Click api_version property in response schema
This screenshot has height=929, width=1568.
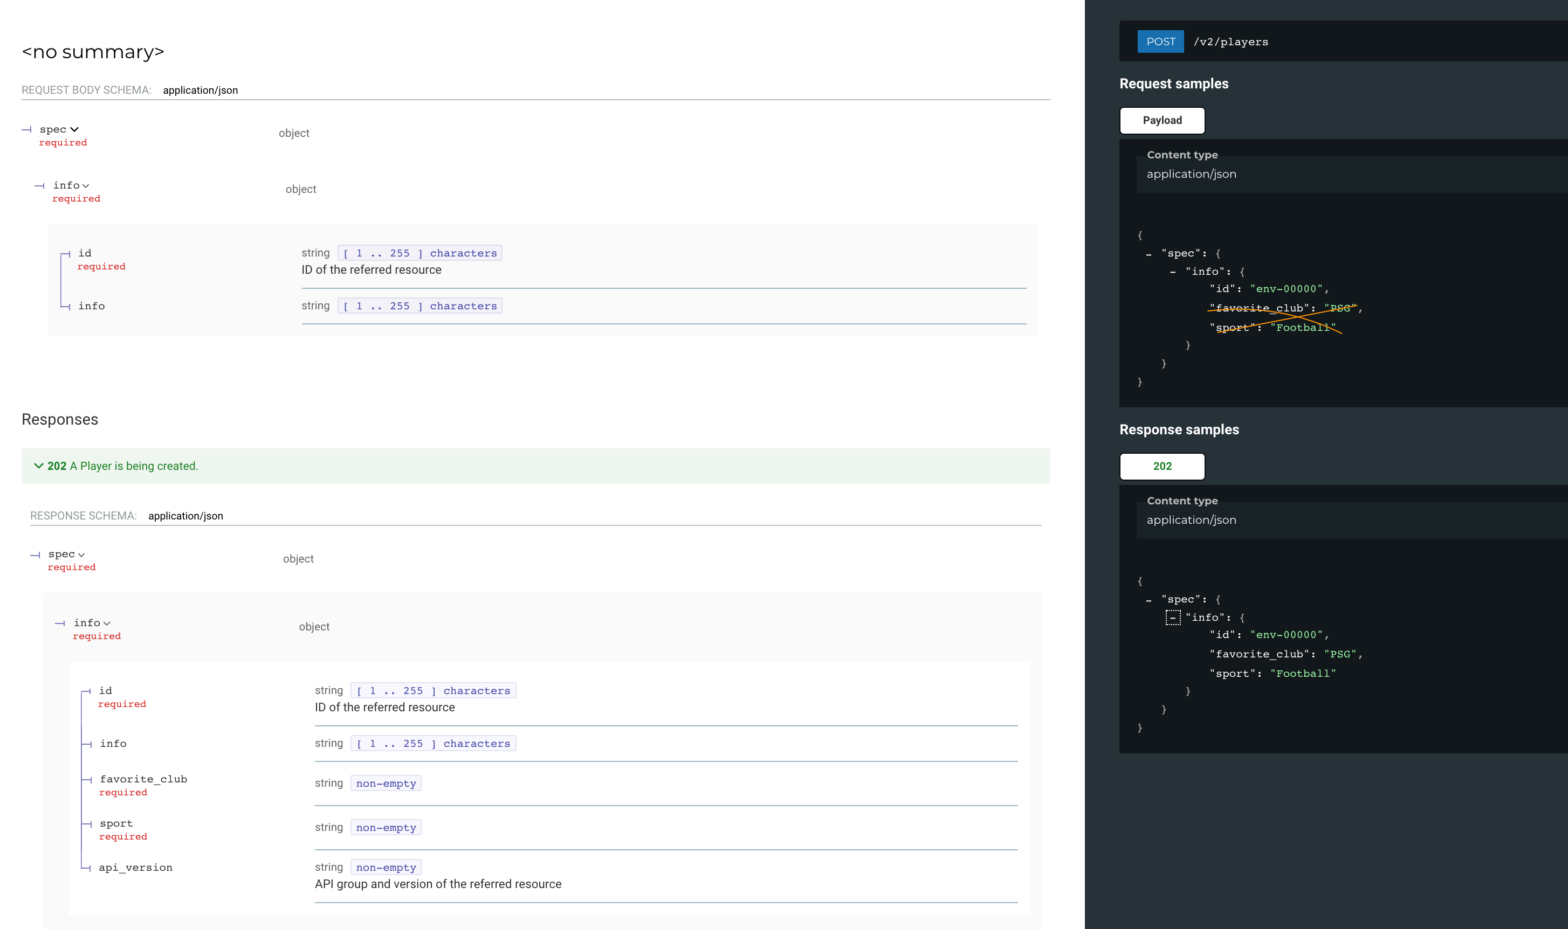coord(135,868)
